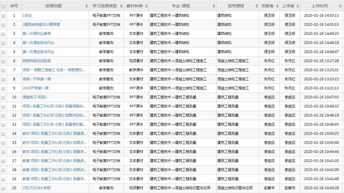344x193 pixels.
Task: Open the 钢筋种类及检验录 video resource link
Action: point(37,61)
